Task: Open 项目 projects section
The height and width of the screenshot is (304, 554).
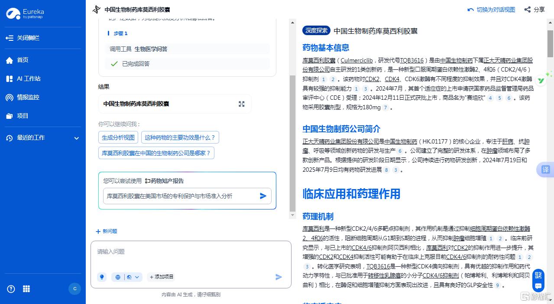Action: (x=17, y=116)
